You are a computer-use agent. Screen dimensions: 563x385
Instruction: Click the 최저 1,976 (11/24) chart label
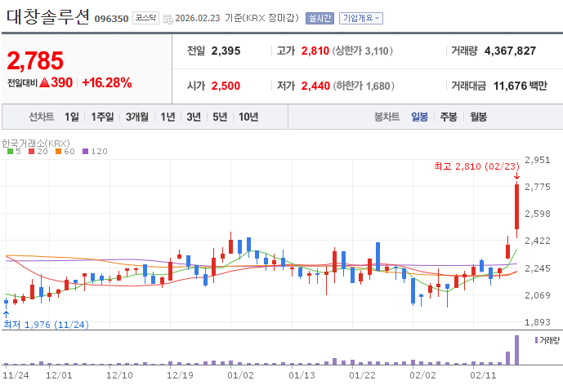[x=46, y=325]
